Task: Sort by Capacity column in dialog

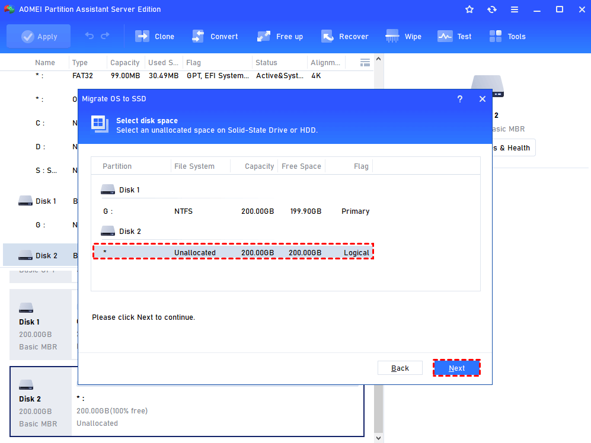Action: pos(259,166)
